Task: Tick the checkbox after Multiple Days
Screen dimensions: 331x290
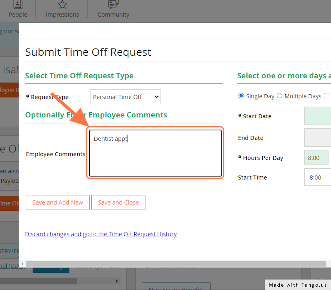Action: coord(327,96)
